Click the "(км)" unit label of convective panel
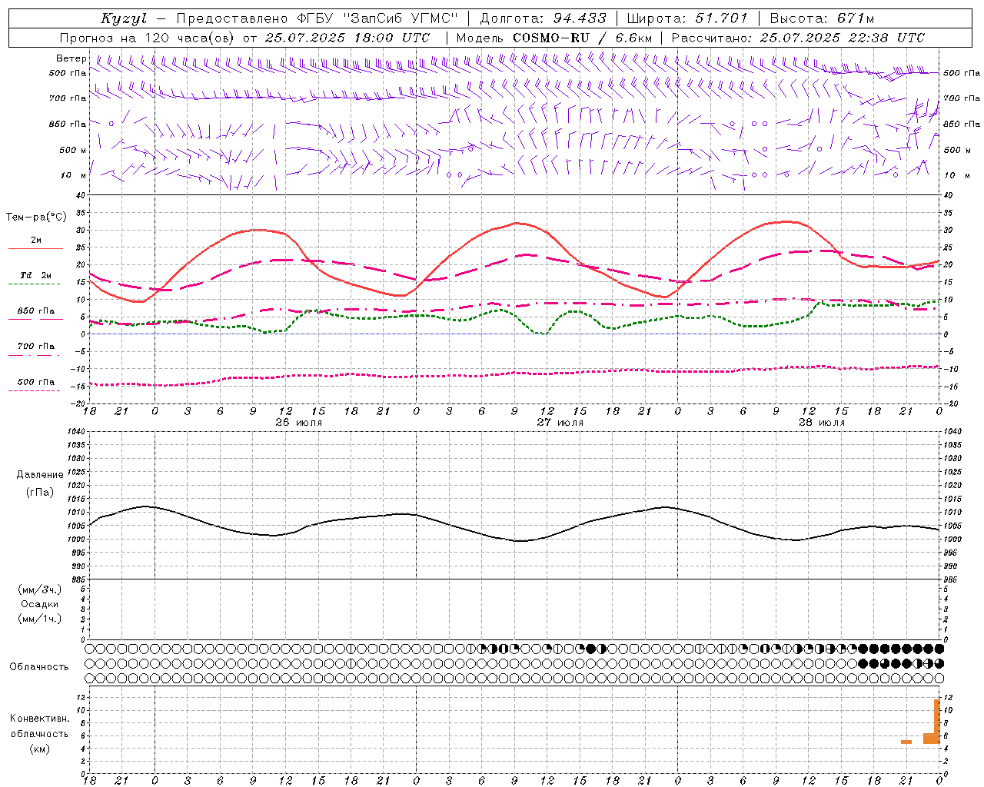Screen dimensions: 984x787 tap(40, 749)
